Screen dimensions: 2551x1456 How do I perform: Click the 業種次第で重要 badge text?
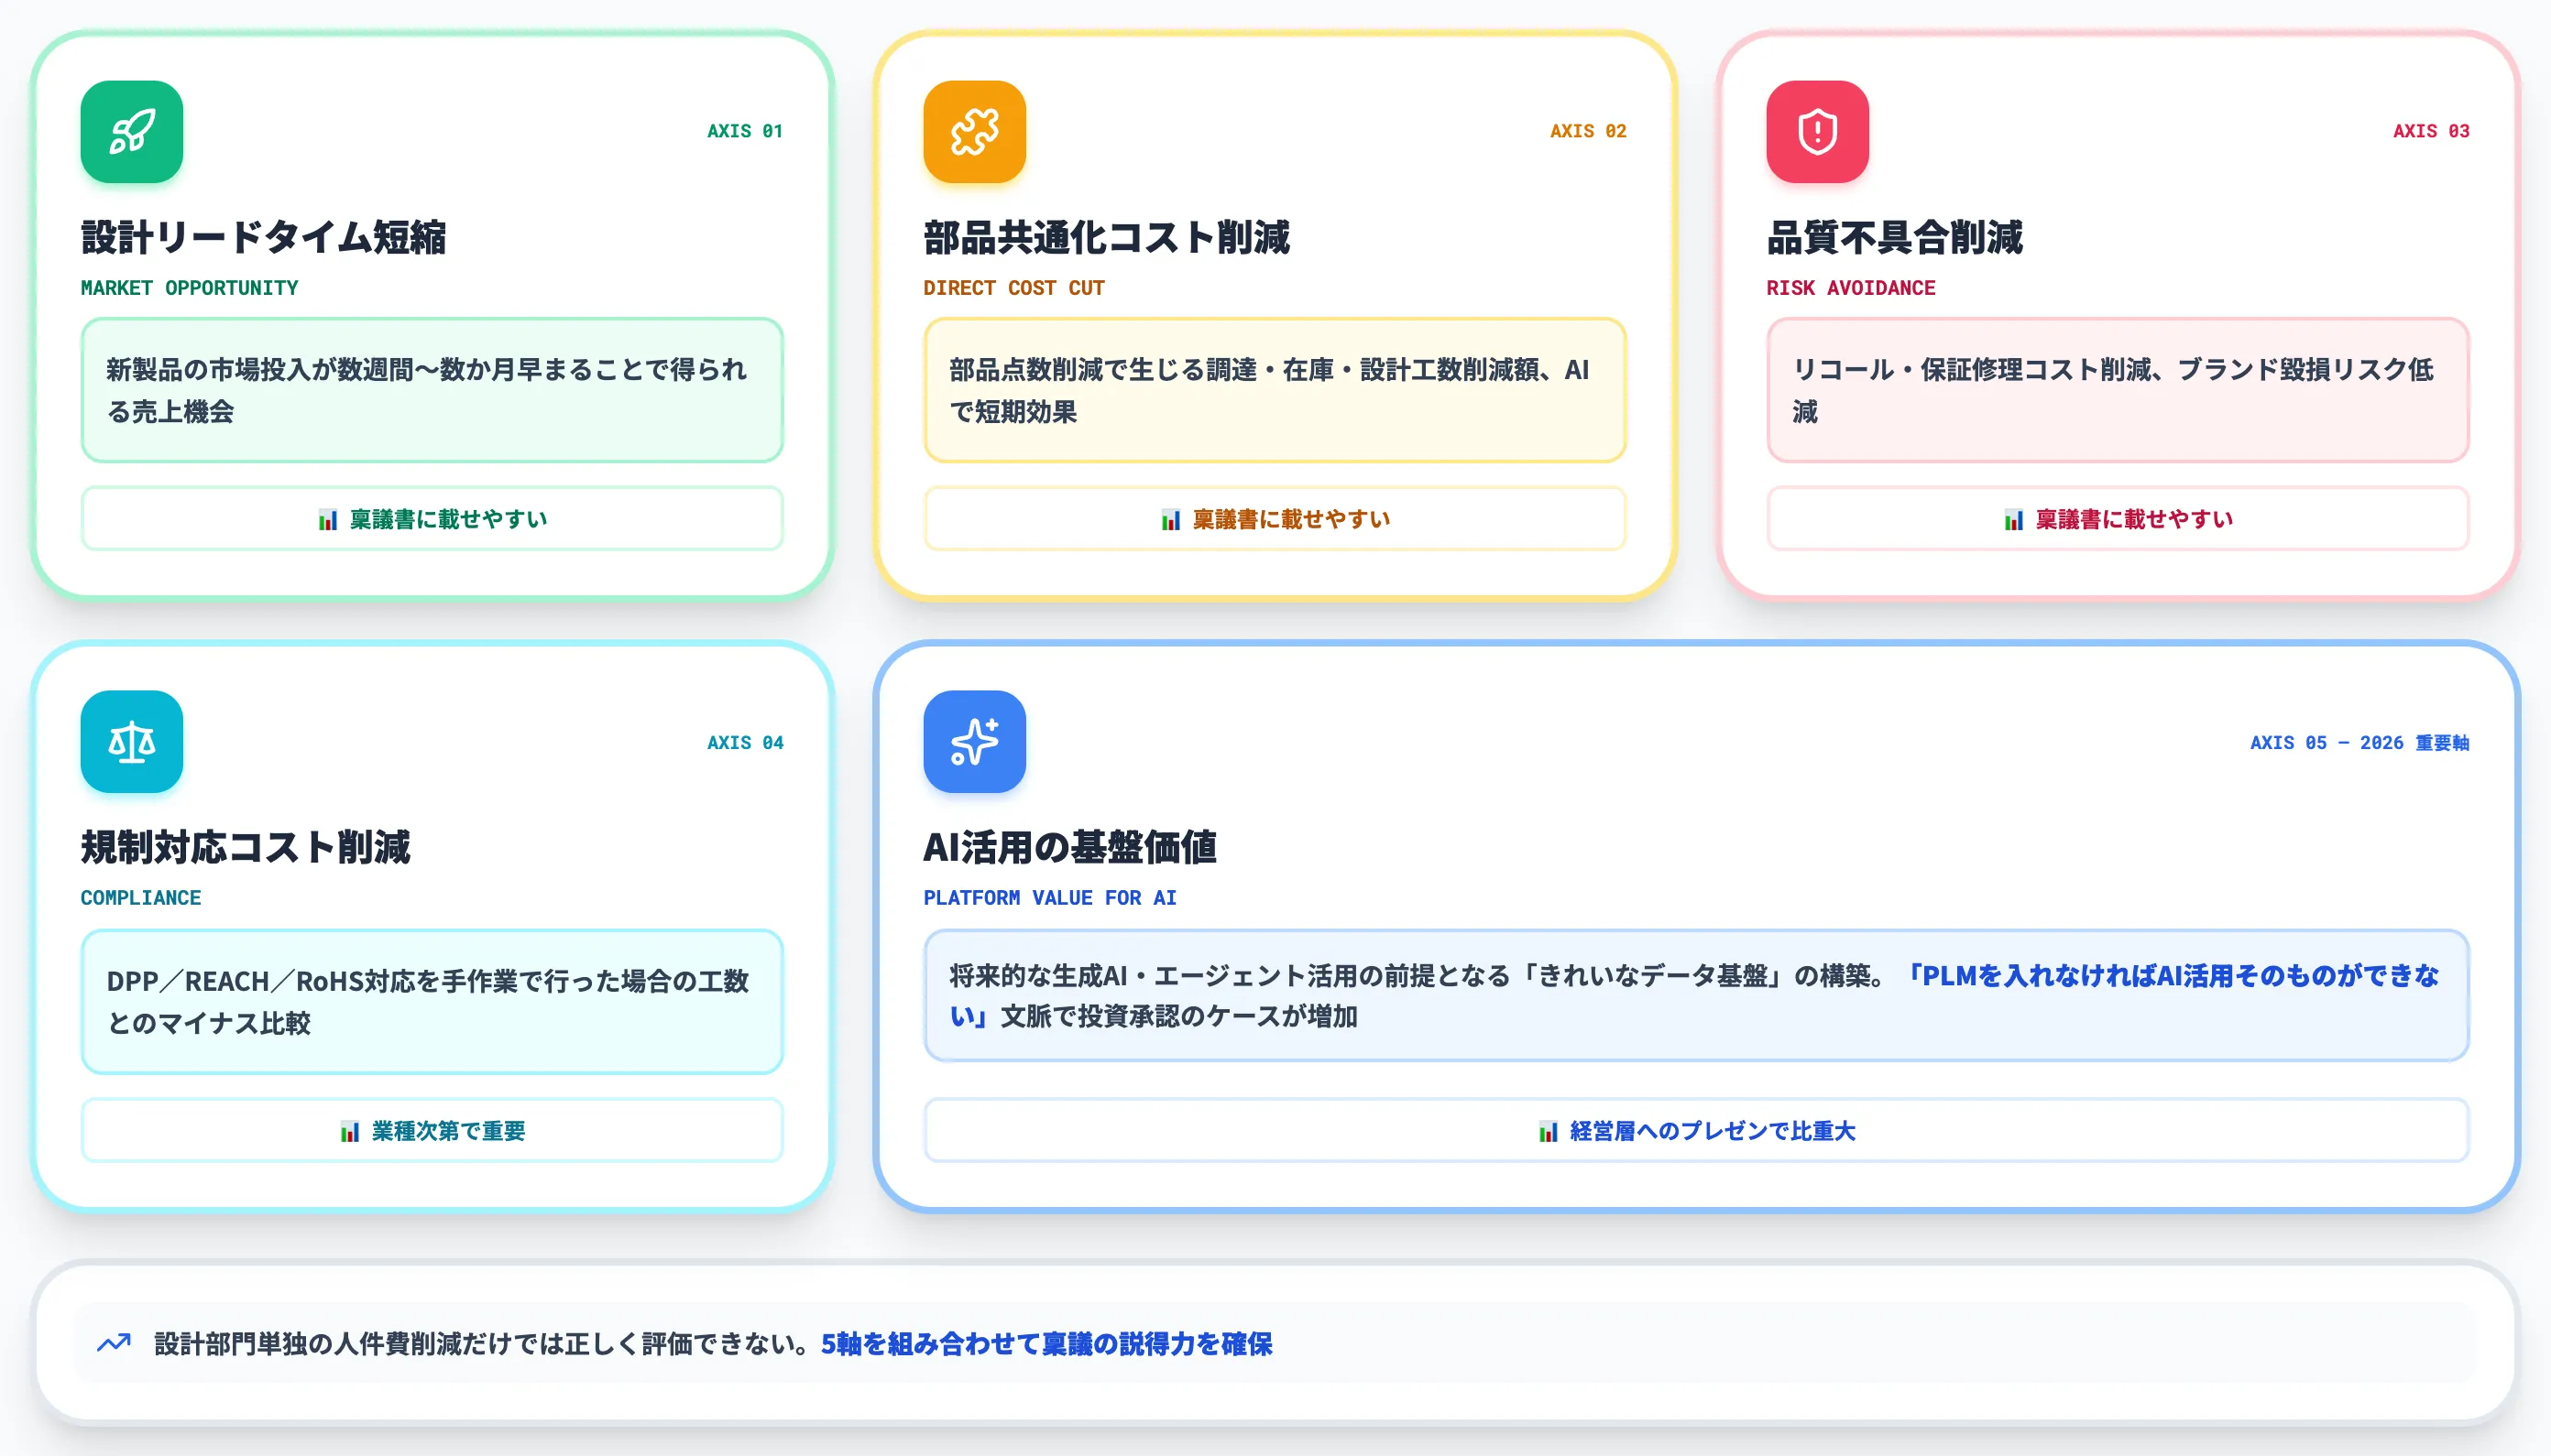448,1131
